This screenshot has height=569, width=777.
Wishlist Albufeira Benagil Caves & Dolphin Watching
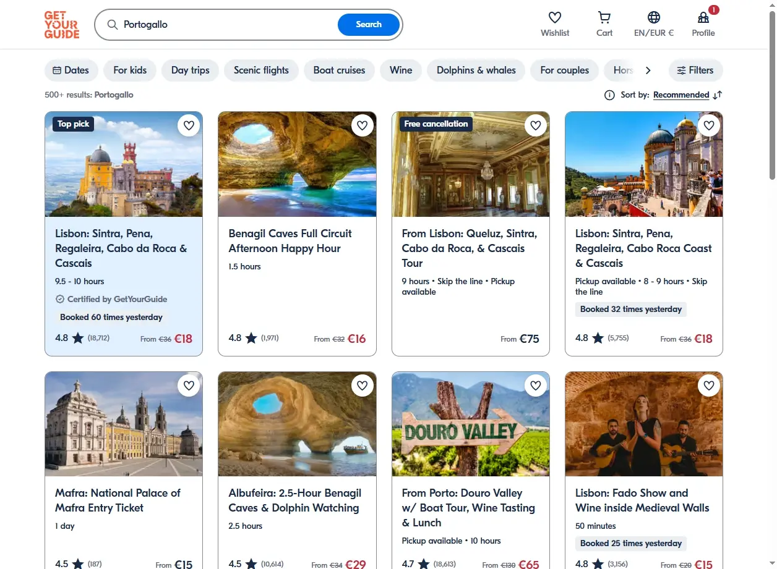pos(362,386)
